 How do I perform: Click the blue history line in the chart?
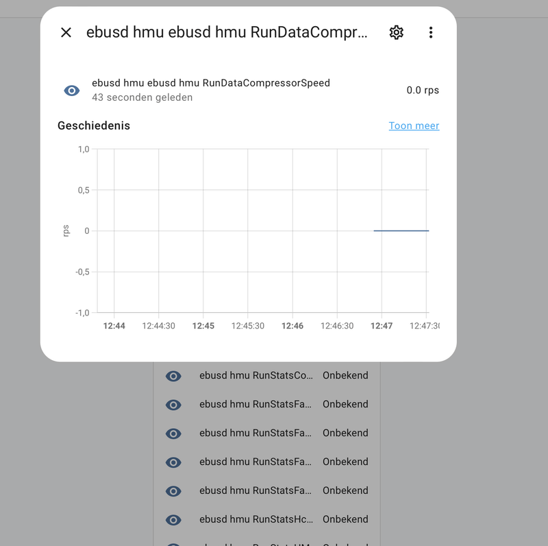(401, 230)
